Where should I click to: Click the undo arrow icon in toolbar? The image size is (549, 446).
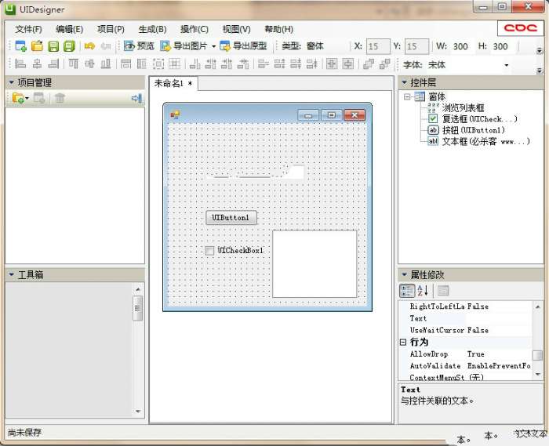pos(89,46)
